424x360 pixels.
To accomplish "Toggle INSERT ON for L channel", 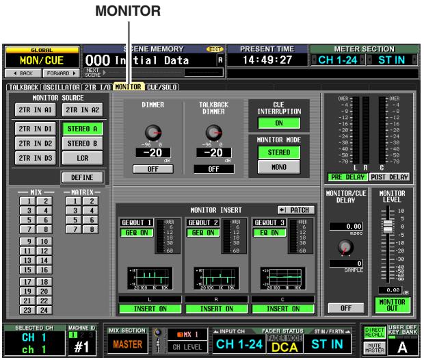I will 150,309.
